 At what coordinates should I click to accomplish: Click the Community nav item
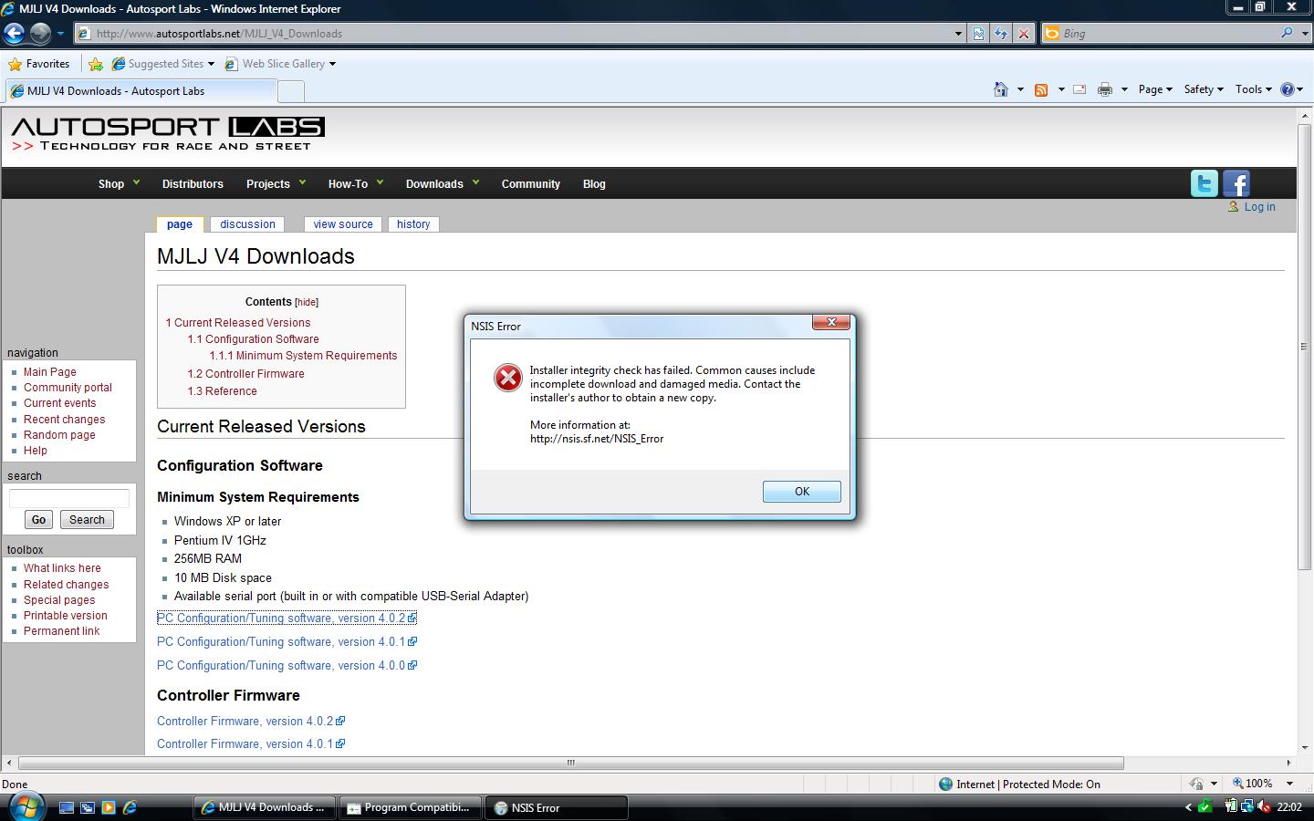[530, 184]
